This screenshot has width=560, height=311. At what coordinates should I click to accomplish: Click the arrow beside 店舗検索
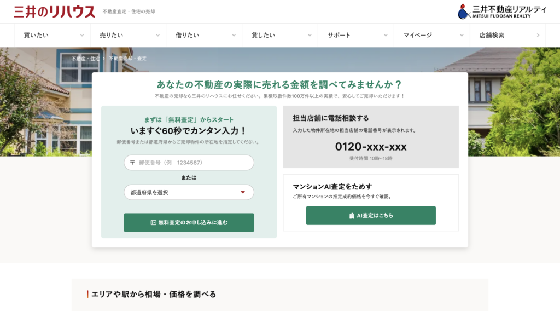[538, 36]
